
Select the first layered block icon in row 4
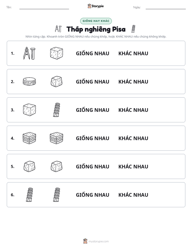coord(29,138)
